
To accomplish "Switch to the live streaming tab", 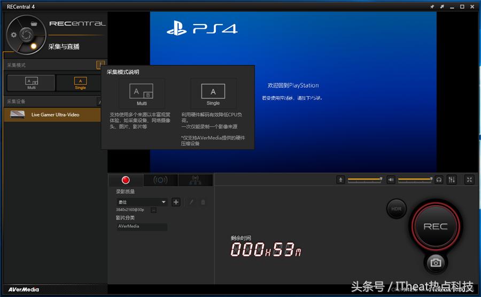I will point(160,180).
